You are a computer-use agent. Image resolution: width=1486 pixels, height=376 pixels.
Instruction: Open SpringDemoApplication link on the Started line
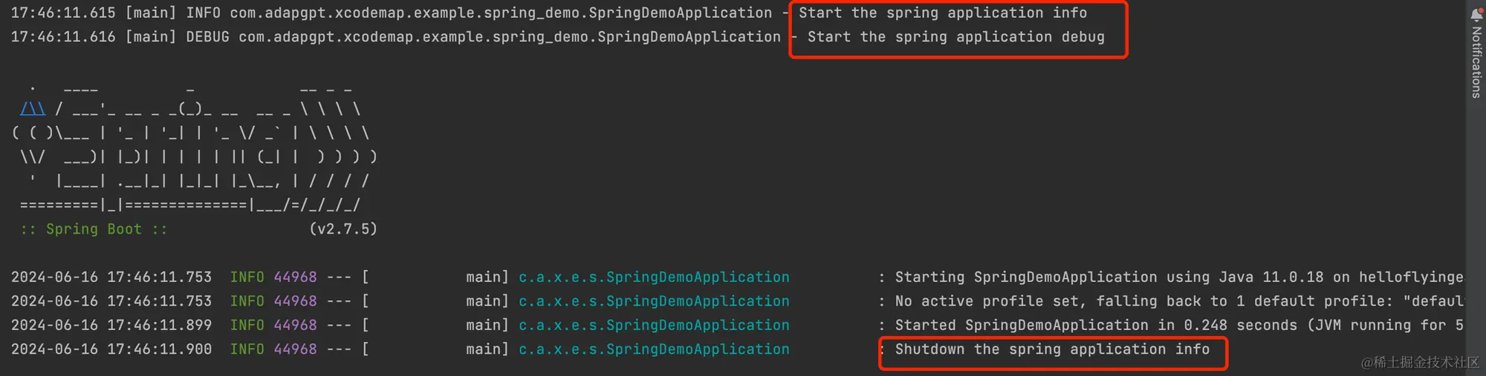tap(654, 325)
